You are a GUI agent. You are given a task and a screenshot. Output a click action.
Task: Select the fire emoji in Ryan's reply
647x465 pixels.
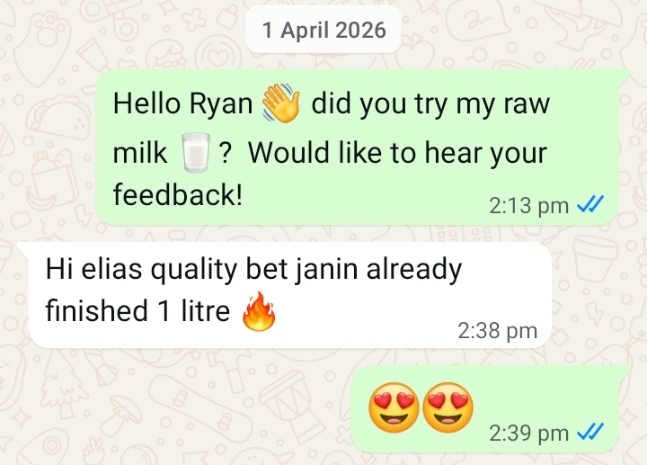tap(259, 311)
